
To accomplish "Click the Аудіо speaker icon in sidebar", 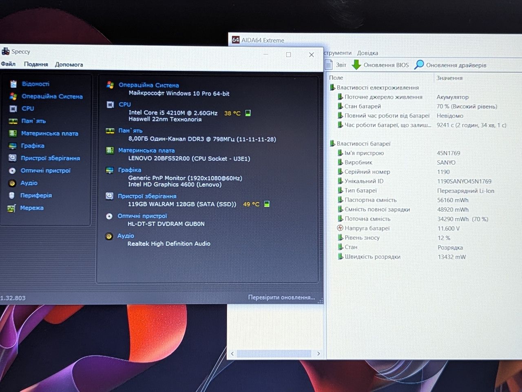I will click(x=13, y=183).
